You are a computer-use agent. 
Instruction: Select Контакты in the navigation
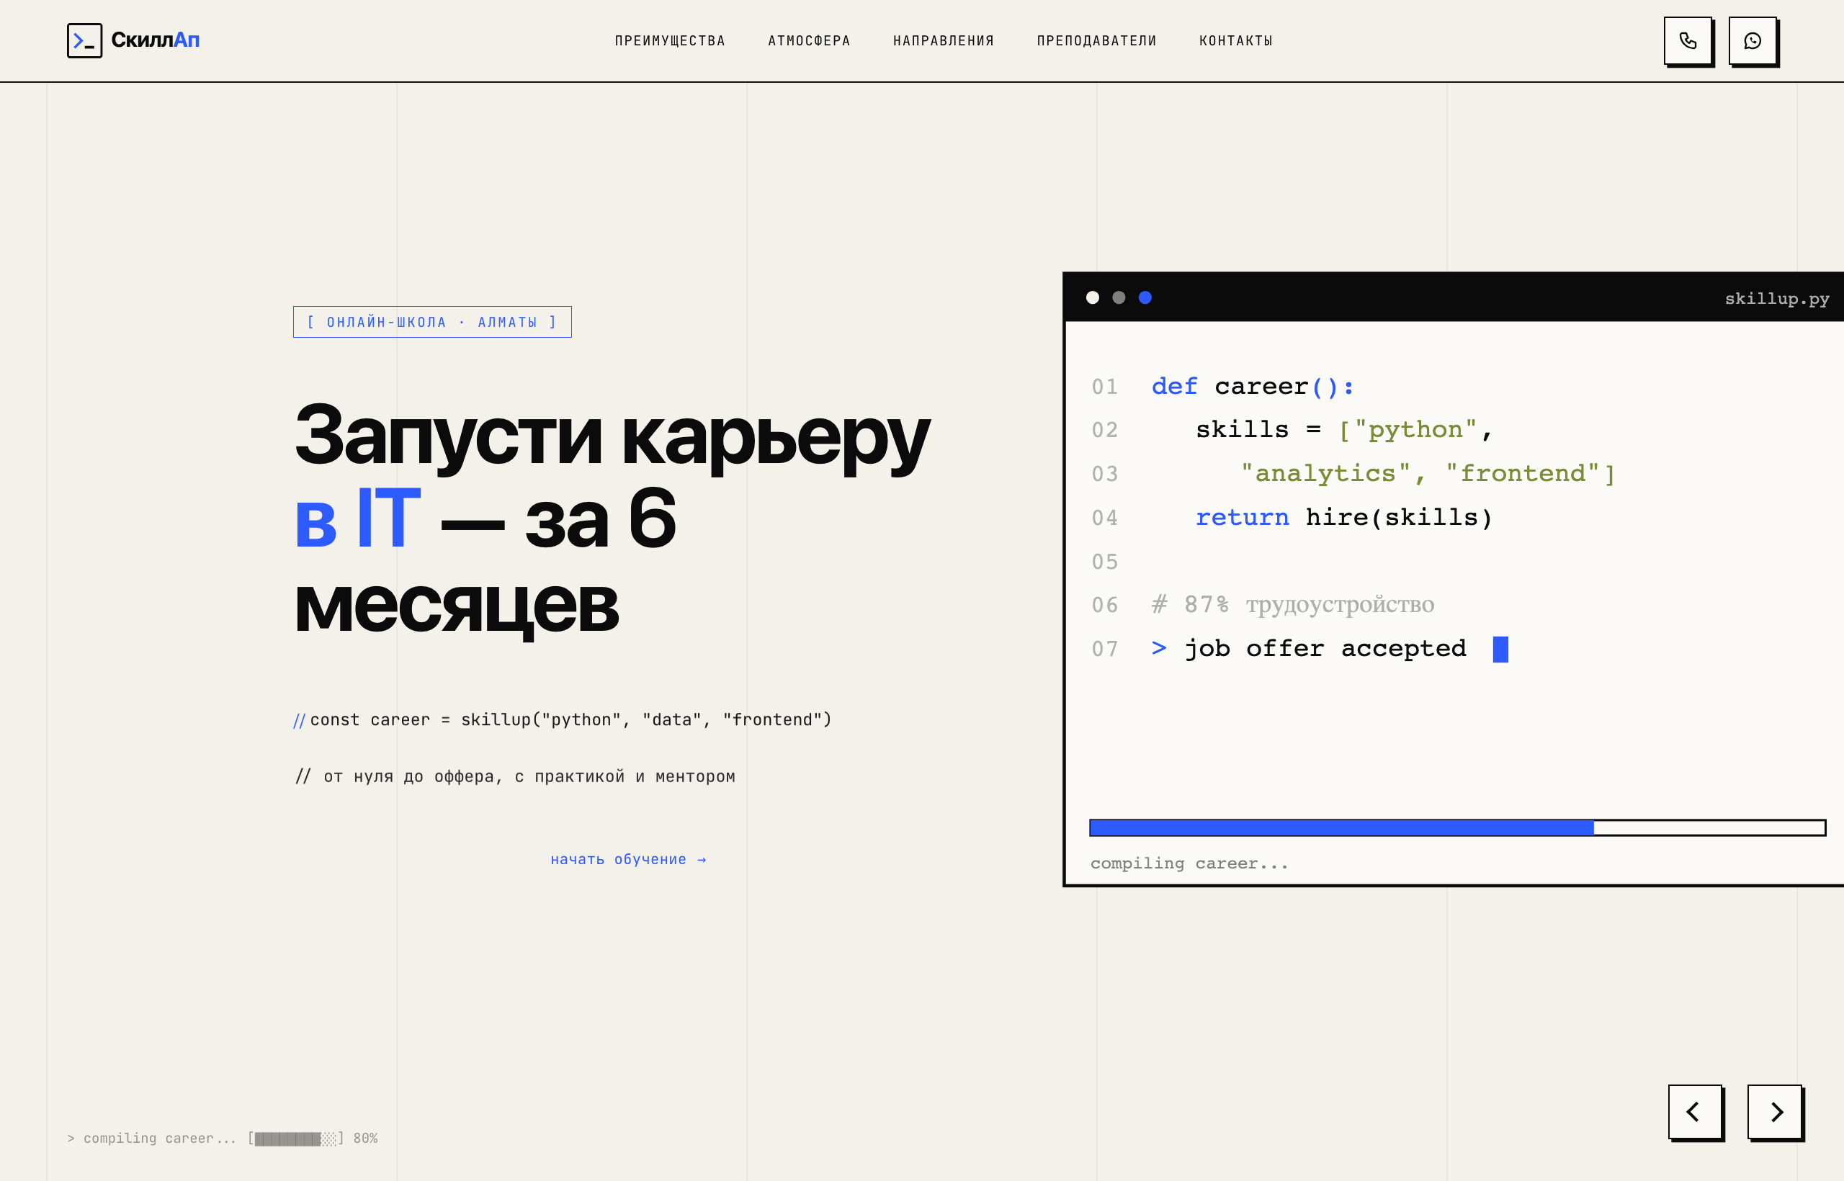1236,40
